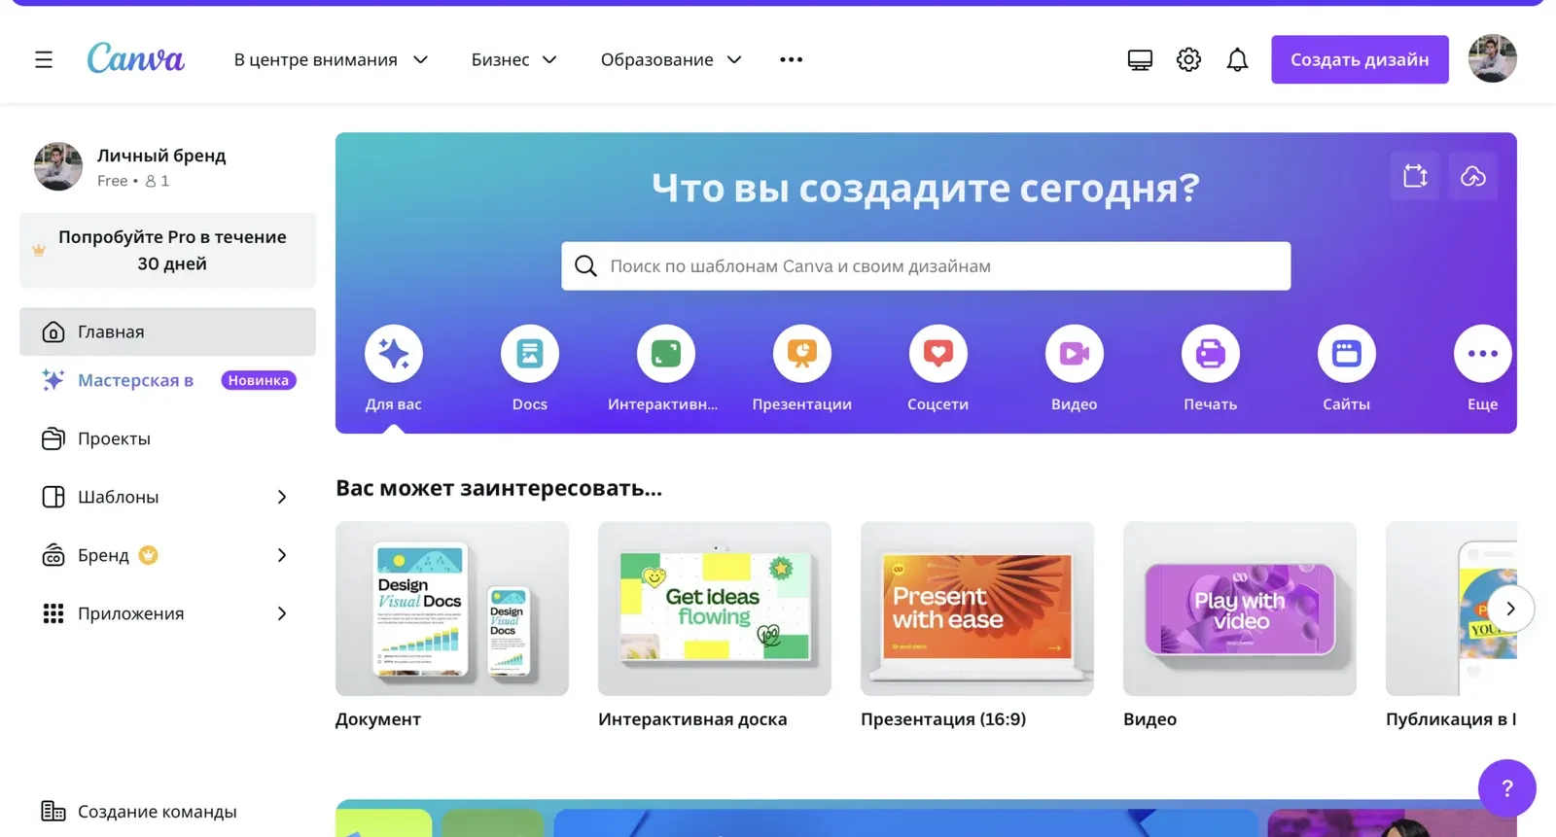Expand the Шаблоны chevron
This screenshot has width=1556, height=837.
coord(282,497)
